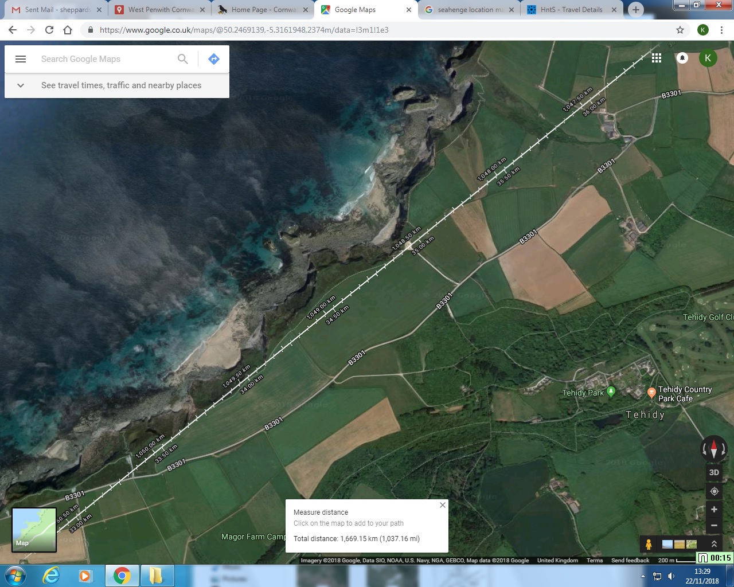Open Google notifications bell

pyautogui.click(x=682, y=58)
